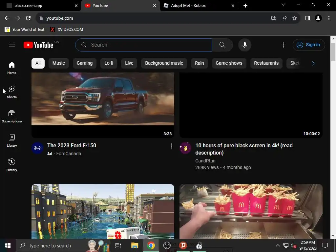The height and width of the screenshot is (252, 336).
Task: Open Library from the sidebar
Action: click(x=12, y=141)
